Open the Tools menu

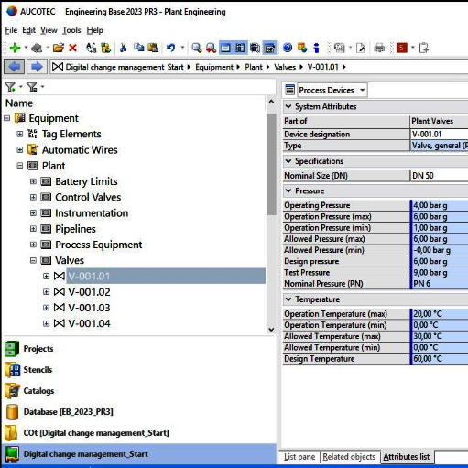point(71,30)
